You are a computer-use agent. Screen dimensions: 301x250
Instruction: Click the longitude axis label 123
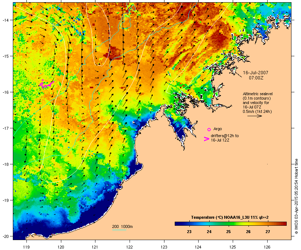[x=164, y=247]
